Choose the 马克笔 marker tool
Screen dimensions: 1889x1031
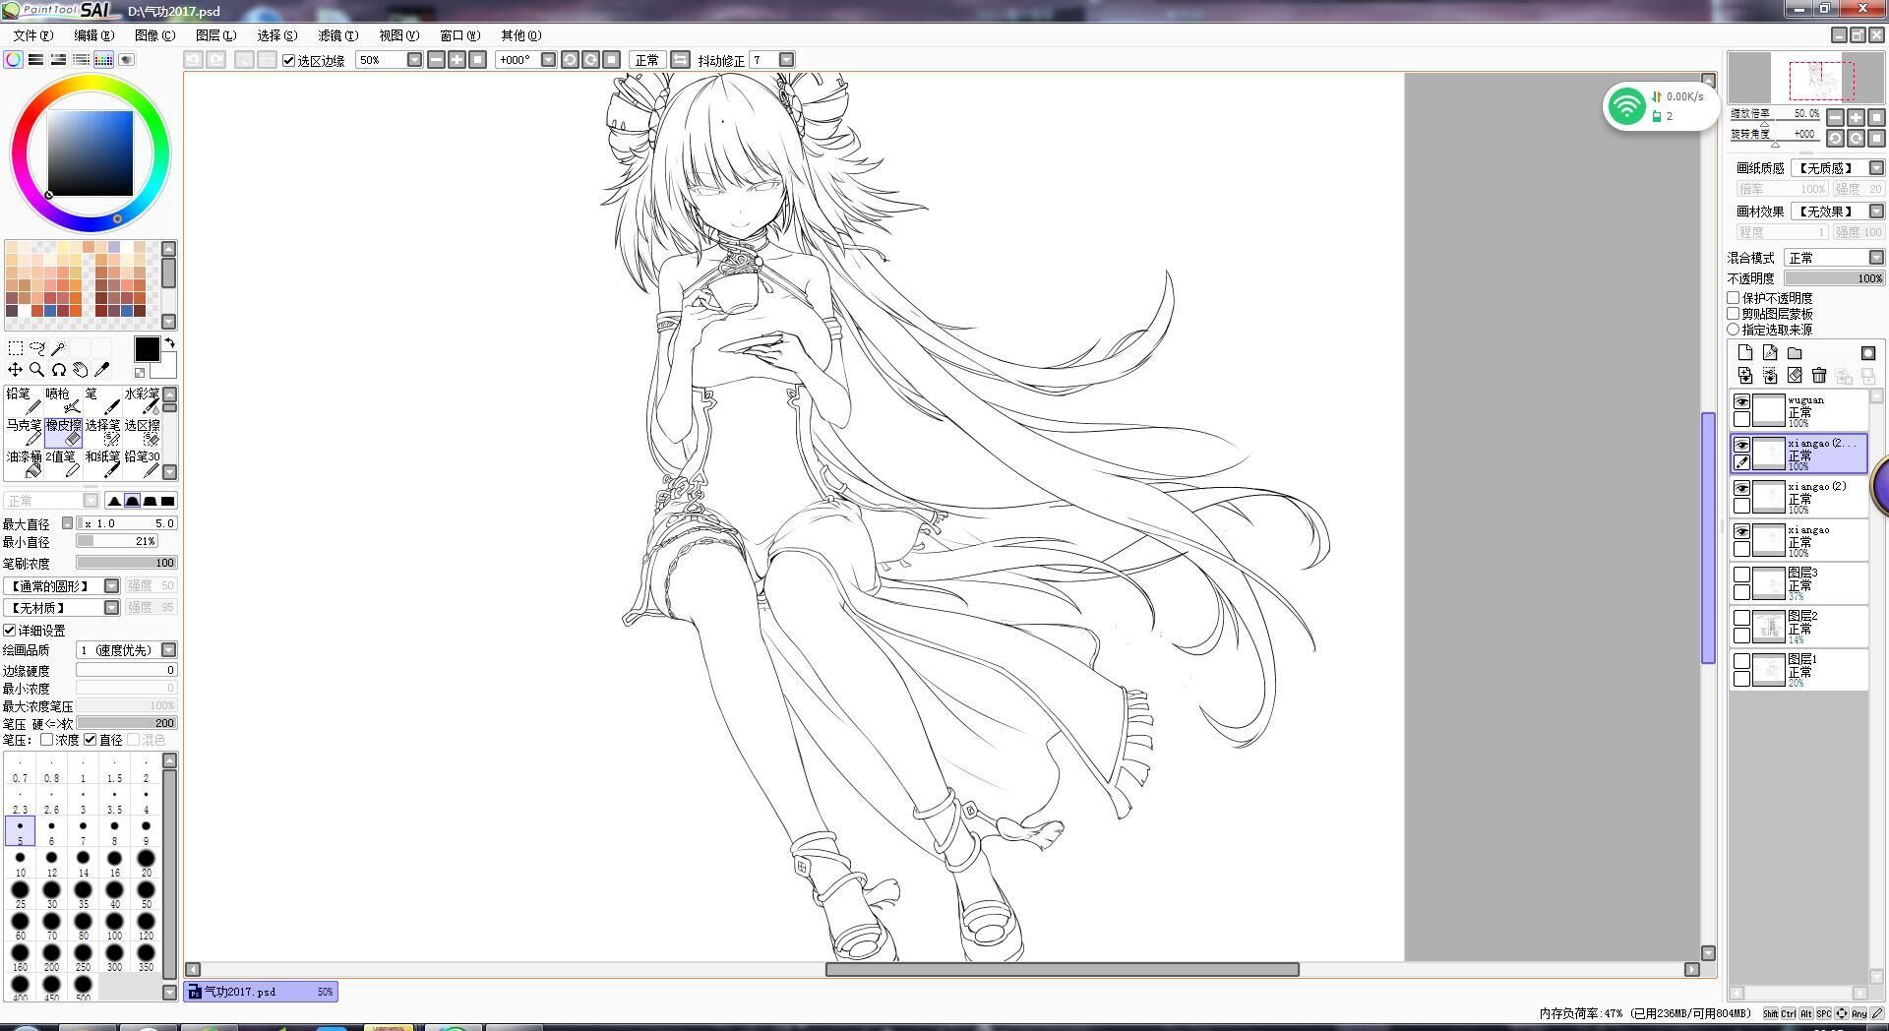pyautogui.click(x=24, y=432)
